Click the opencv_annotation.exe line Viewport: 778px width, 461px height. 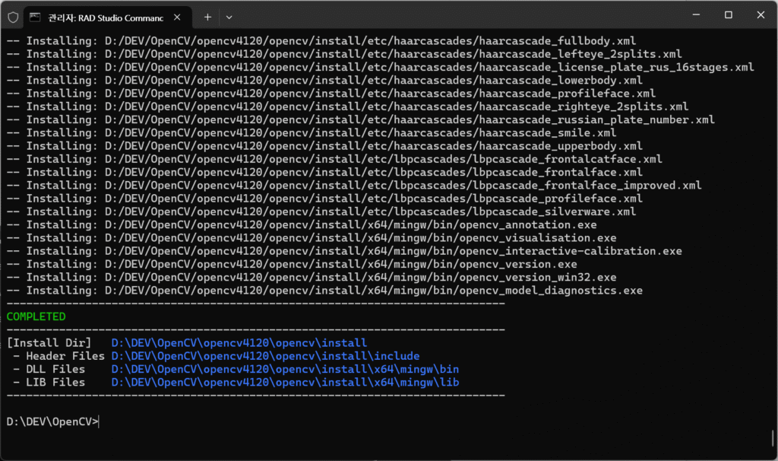[302, 225]
